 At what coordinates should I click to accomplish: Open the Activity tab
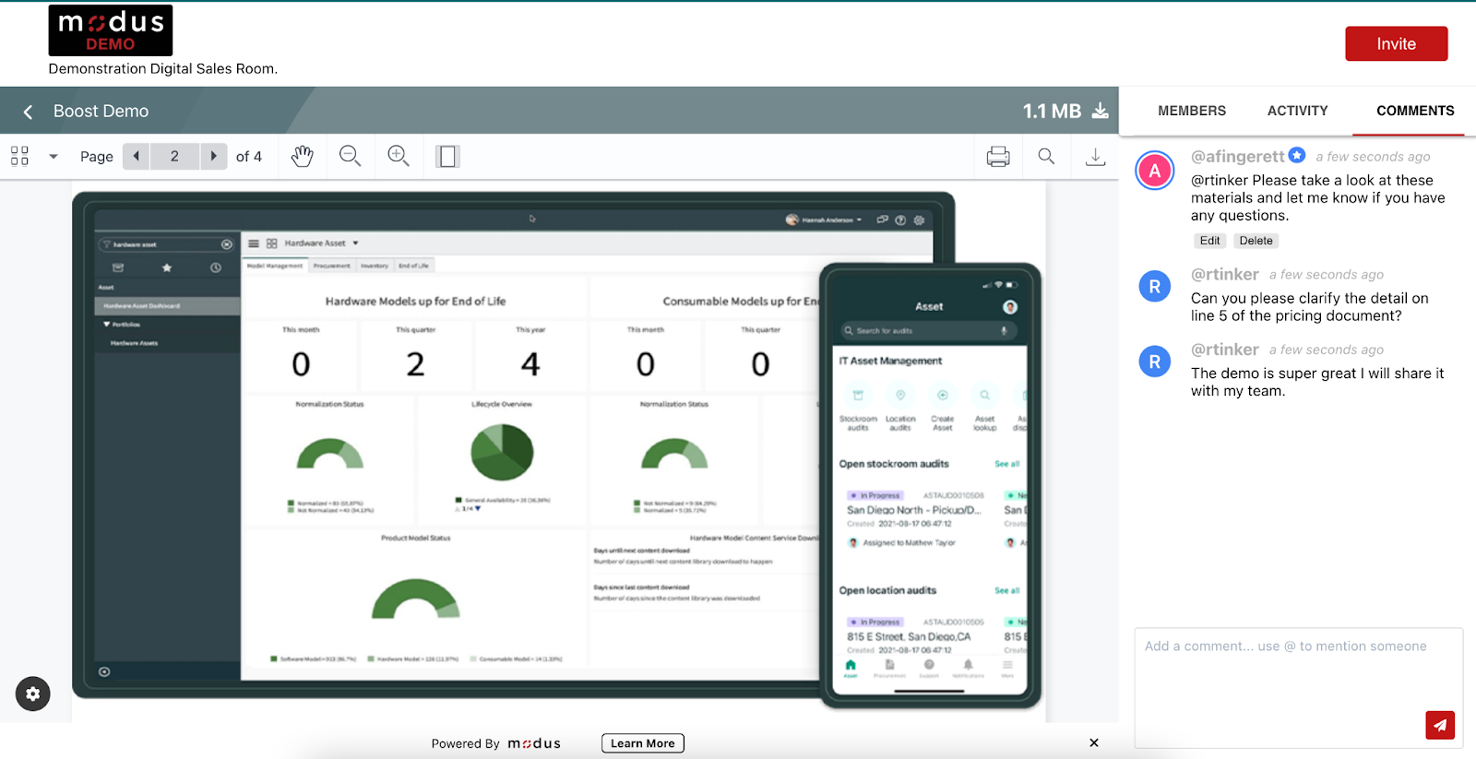click(x=1297, y=111)
